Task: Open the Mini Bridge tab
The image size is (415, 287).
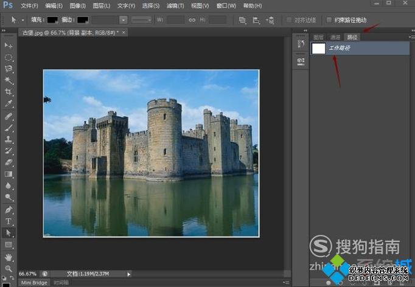Action: point(34,283)
